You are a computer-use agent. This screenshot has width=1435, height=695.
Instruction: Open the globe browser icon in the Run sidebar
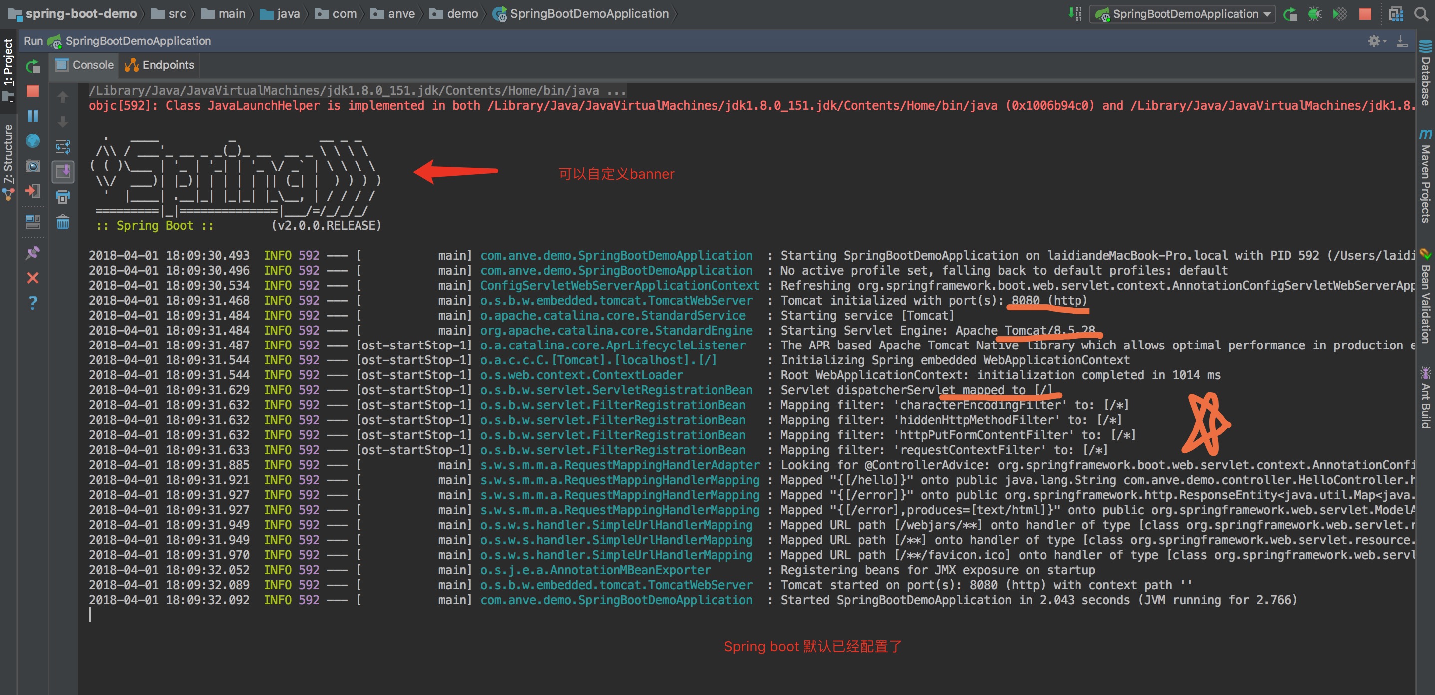click(x=33, y=140)
